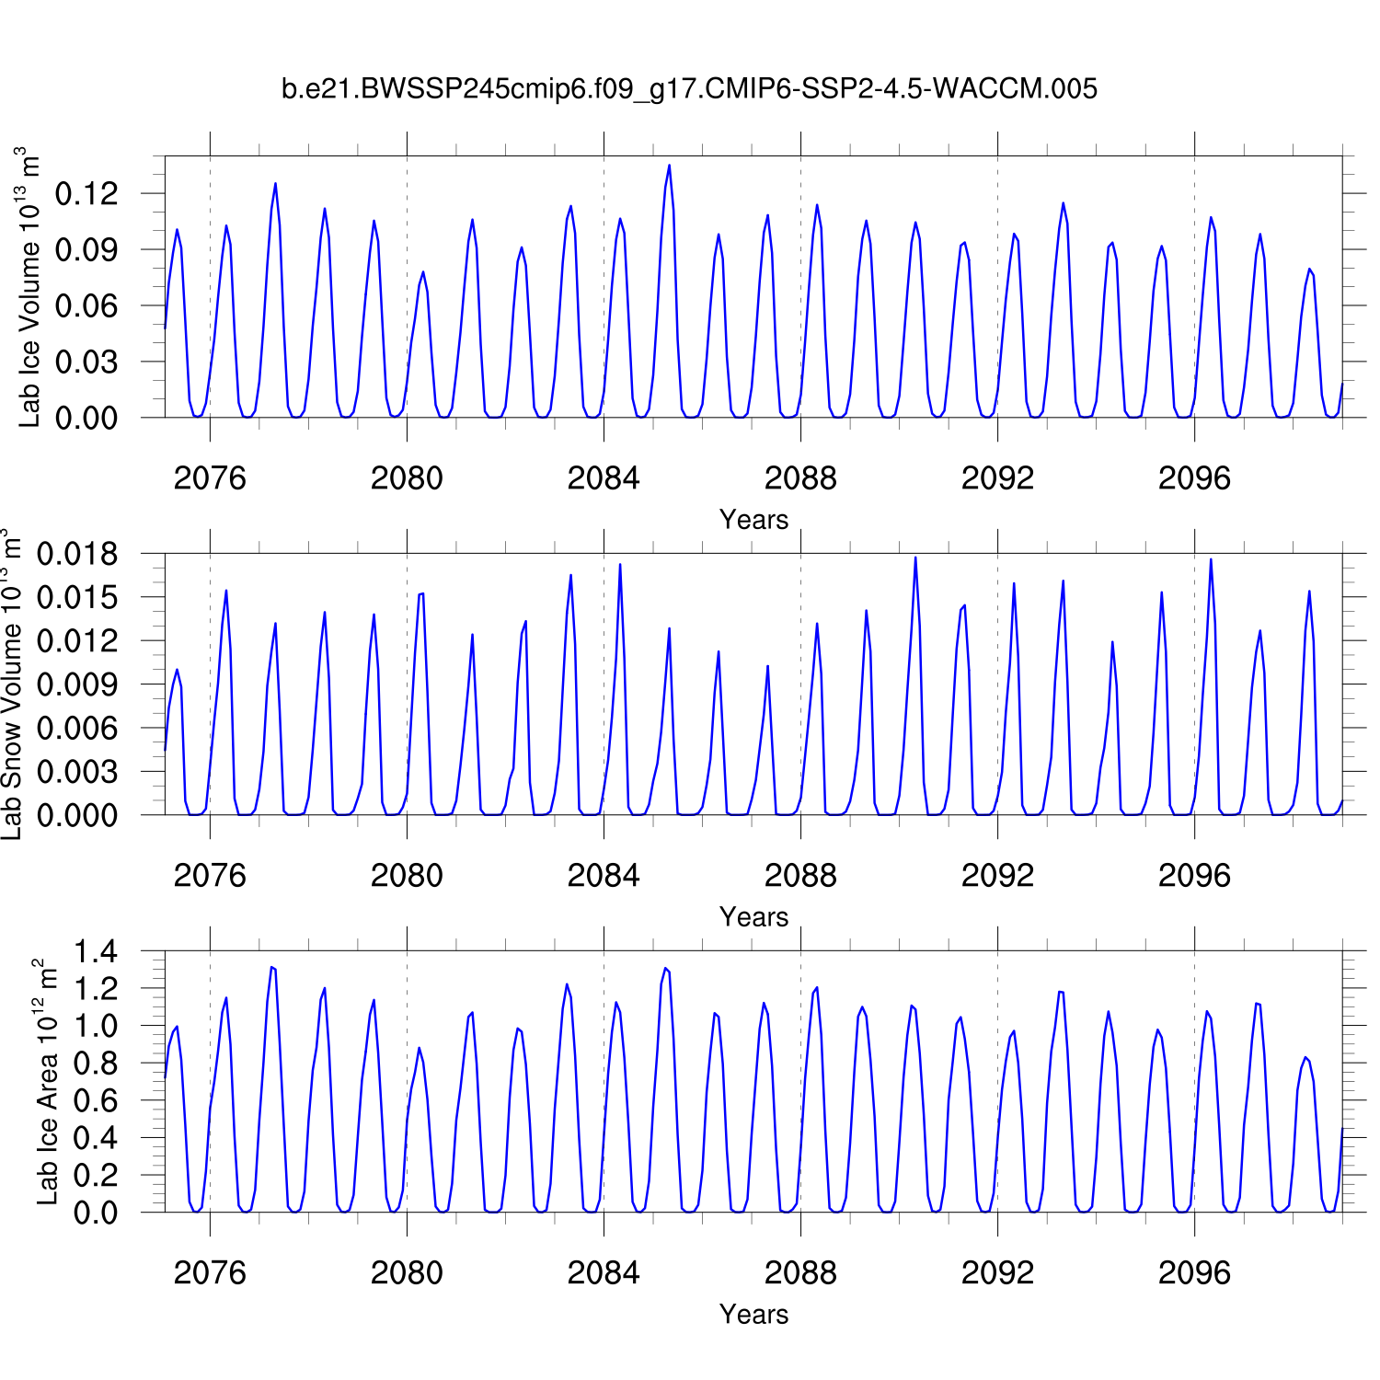Click the 2088 tick label under the snow volume plot

click(800, 876)
